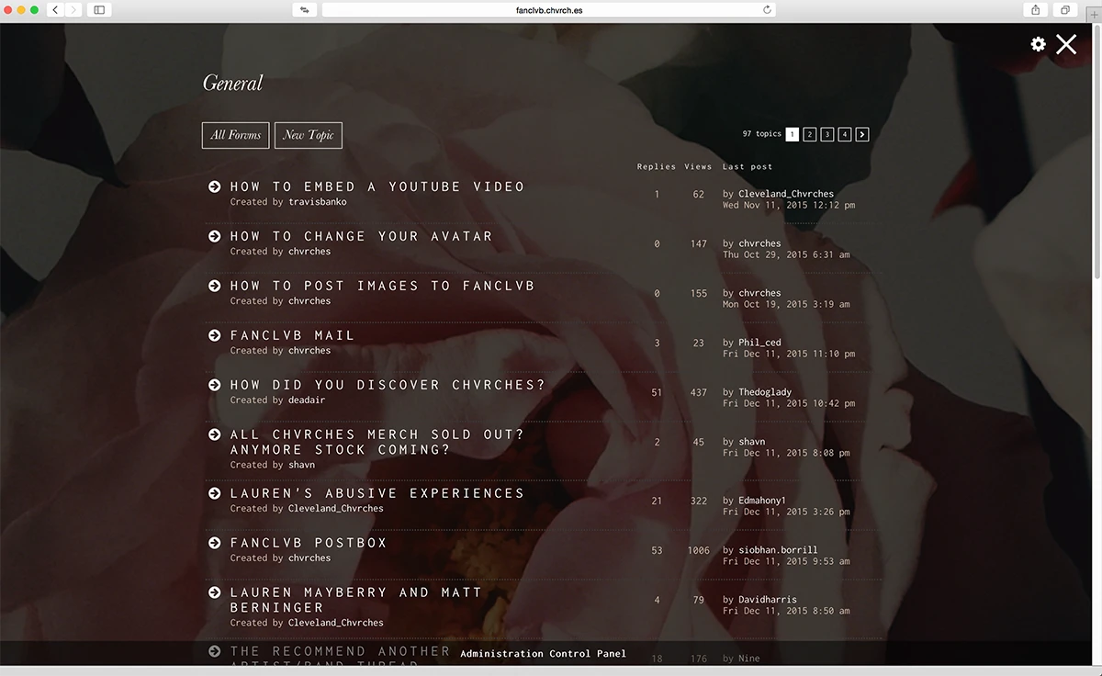The width and height of the screenshot is (1102, 676).
Task: Click the '1006' views count
Action: [699, 550]
